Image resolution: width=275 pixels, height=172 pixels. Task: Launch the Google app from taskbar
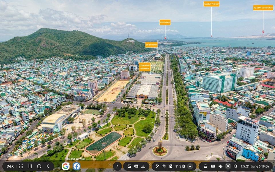66,166
